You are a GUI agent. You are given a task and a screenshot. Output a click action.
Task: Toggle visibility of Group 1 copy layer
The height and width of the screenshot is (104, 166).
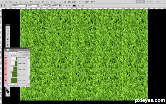(x=6, y=81)
